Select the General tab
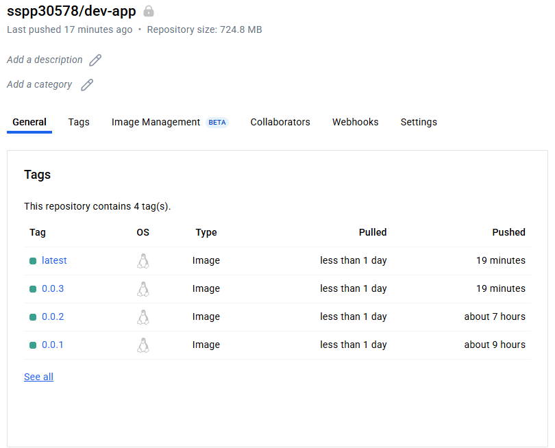Viewport: 555px width, 448px height. pos(29,122)
